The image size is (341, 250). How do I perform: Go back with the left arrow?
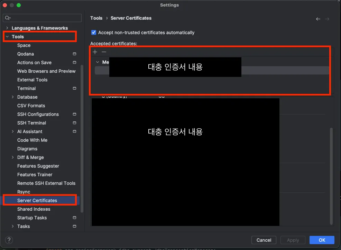318,19
